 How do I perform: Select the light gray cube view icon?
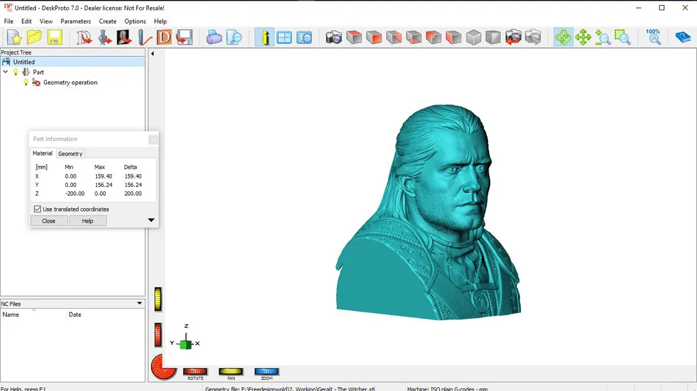click(x=474, y=37)
